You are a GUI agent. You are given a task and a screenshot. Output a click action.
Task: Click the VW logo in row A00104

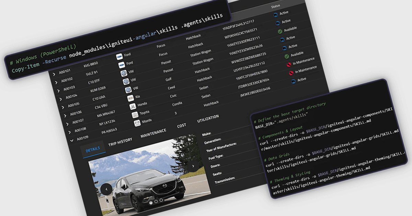(x=126, y=82)
